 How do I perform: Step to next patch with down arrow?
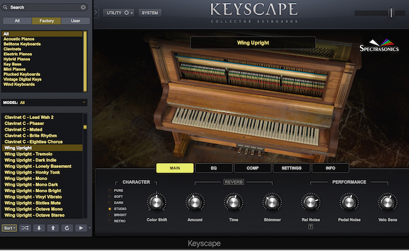pos(39,228)
